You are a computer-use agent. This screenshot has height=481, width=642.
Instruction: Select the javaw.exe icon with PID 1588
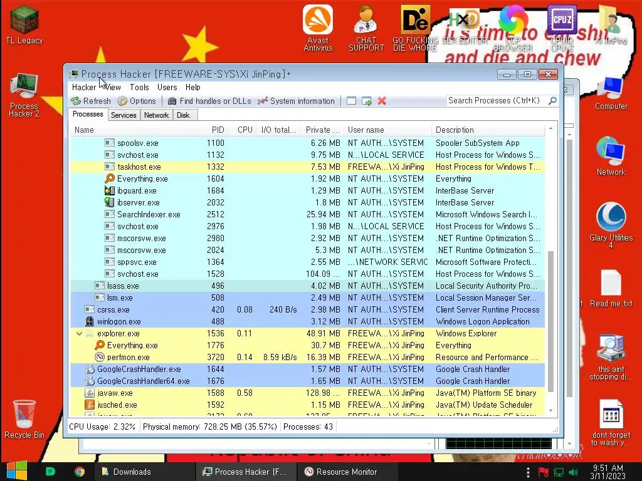tap(90, 393)
